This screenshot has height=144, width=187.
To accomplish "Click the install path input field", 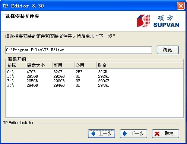I will [79, 50].
